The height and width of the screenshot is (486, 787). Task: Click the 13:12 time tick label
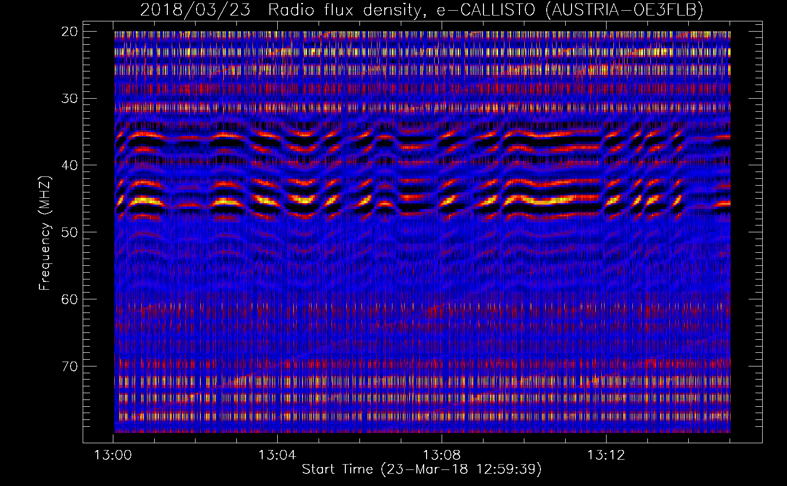(606, 455)
